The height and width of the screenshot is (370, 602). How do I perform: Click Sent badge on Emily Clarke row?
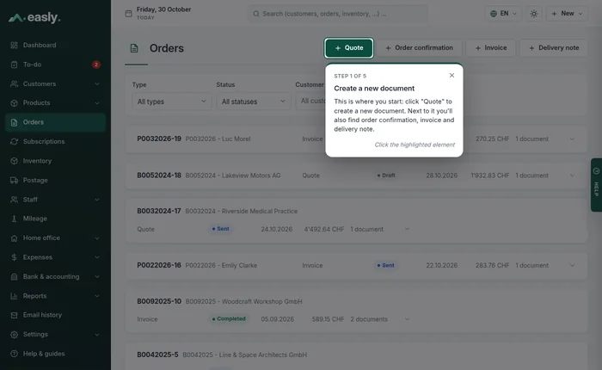pos(386,265)
